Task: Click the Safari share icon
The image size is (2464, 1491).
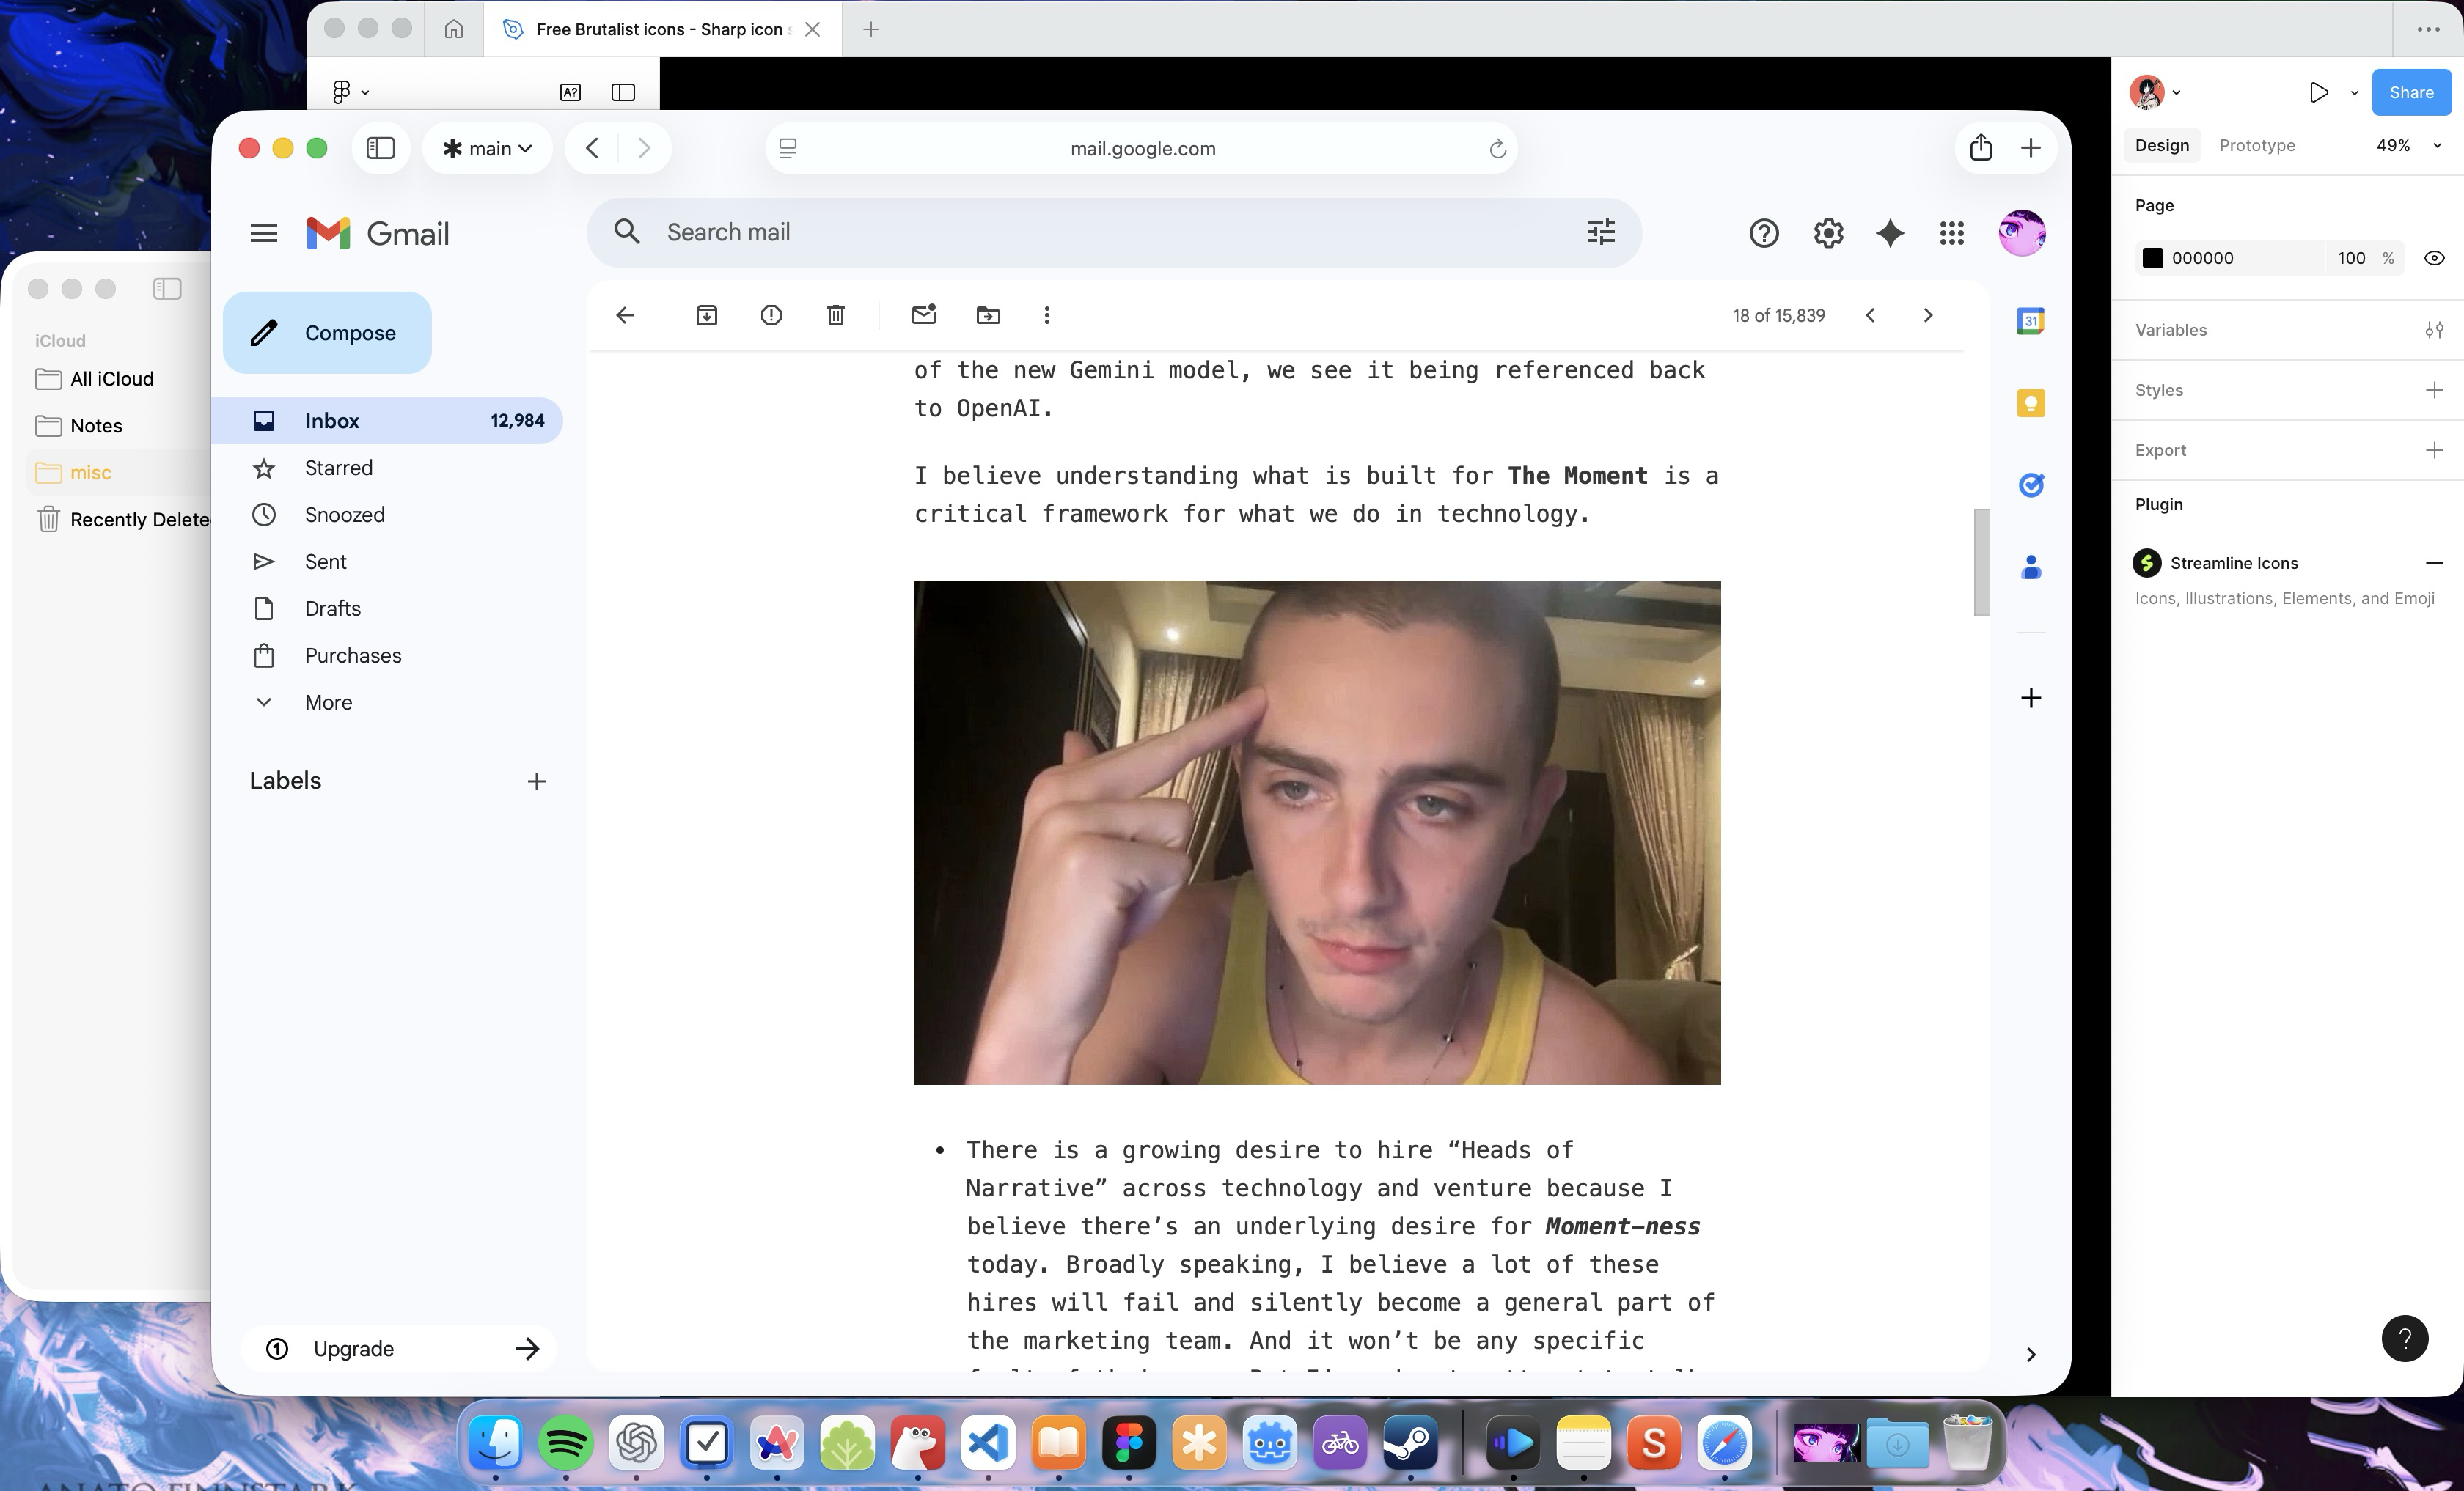Action: click(1981, 148)
